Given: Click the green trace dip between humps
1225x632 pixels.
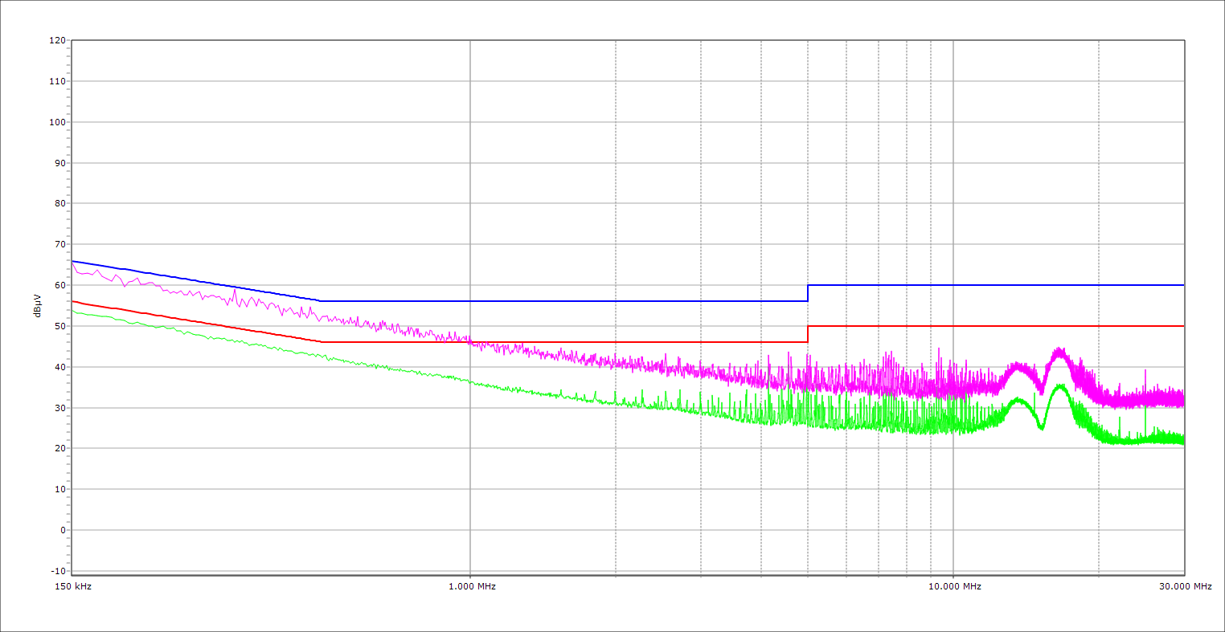Looking at the screenshot, I should [x=1041, y=427].
